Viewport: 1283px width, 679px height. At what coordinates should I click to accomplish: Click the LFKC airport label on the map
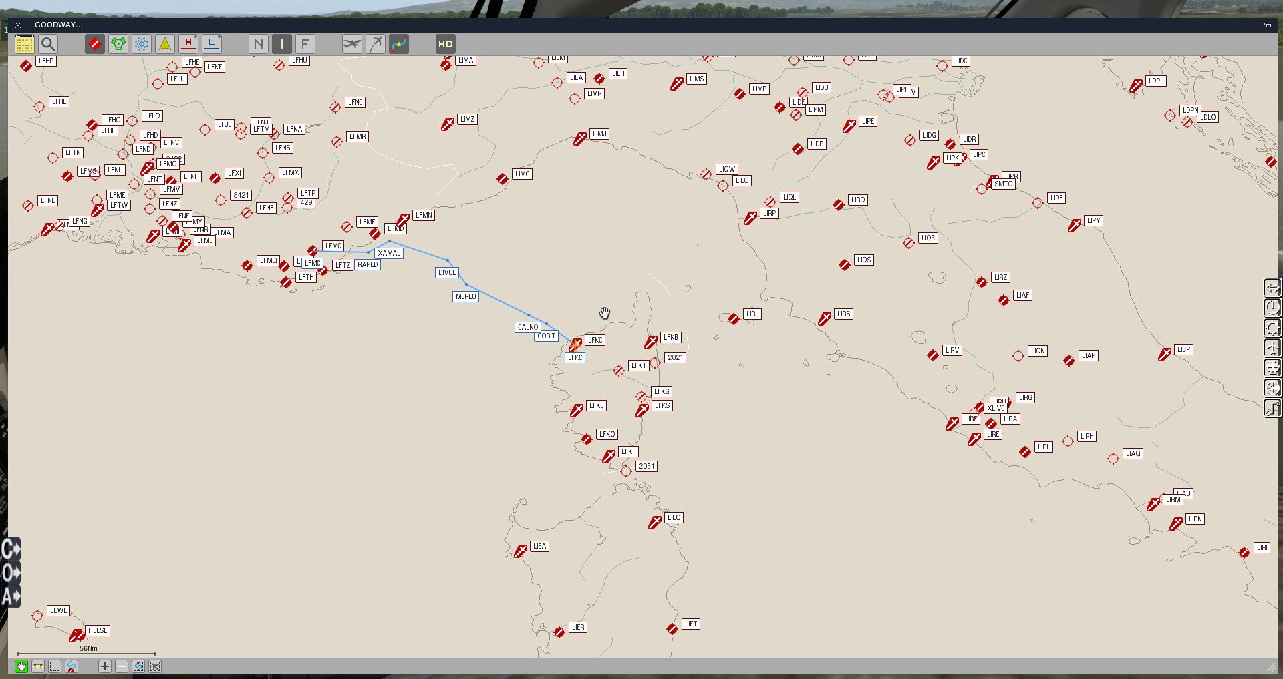595,341
